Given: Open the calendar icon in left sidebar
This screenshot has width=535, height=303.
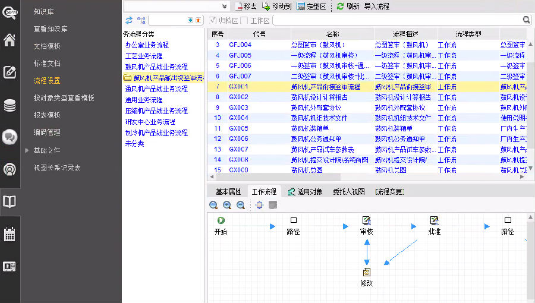Looking at the screenshot, I should [10, 233].
